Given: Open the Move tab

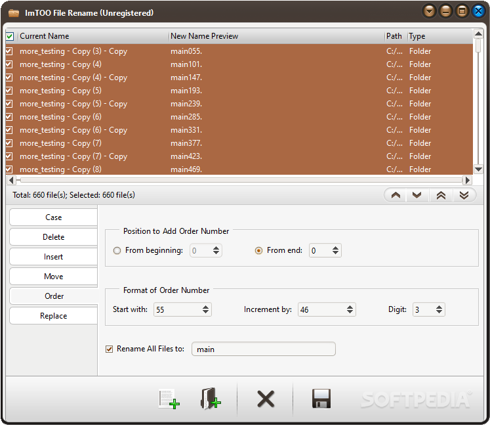Looking at the screenshot, I should pyautogui.click(x=53, y=277).
